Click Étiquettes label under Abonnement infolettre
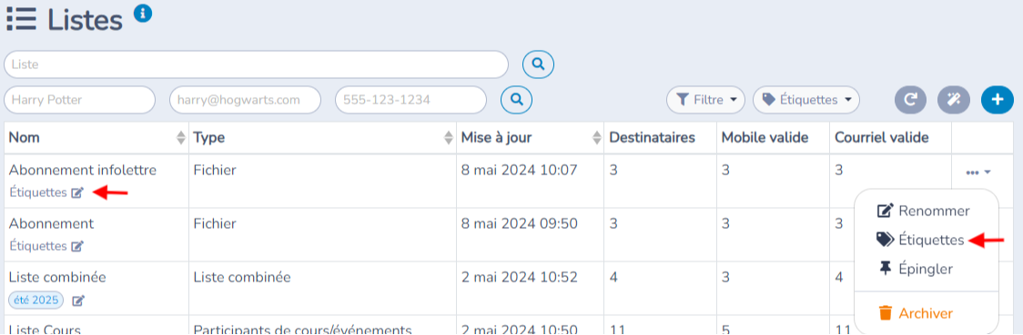This screenshot has height=335, width=1023. point(38,192)
